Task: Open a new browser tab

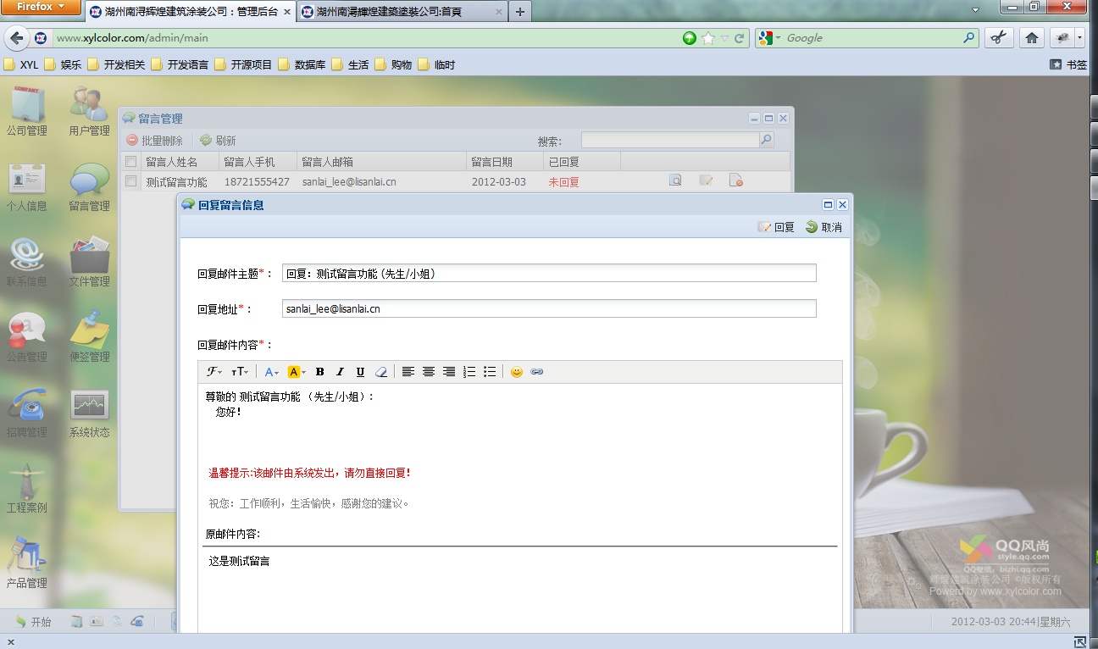Action: [x=519, y=12]
